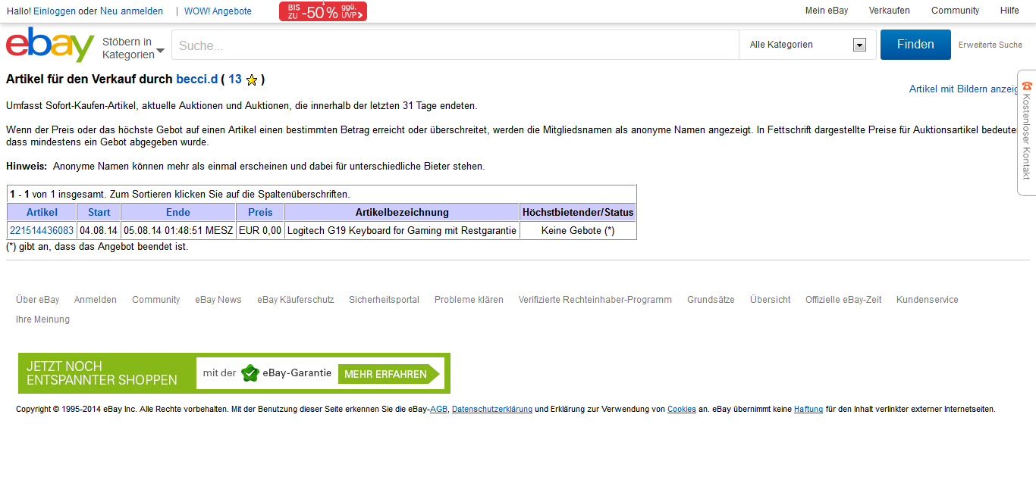Click the Einloggen link

pyautogui.click(x=55, y=11)
